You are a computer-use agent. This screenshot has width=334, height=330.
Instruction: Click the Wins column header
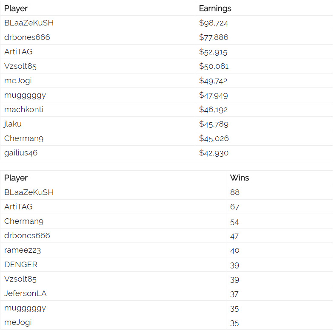point(240,178)
